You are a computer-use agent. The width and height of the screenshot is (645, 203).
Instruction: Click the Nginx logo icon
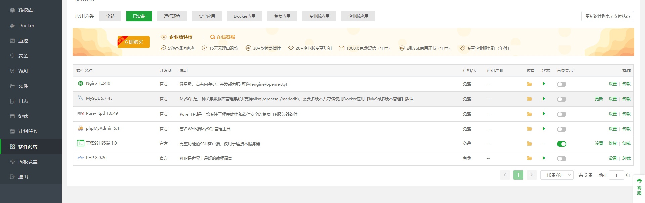(81, 83)
